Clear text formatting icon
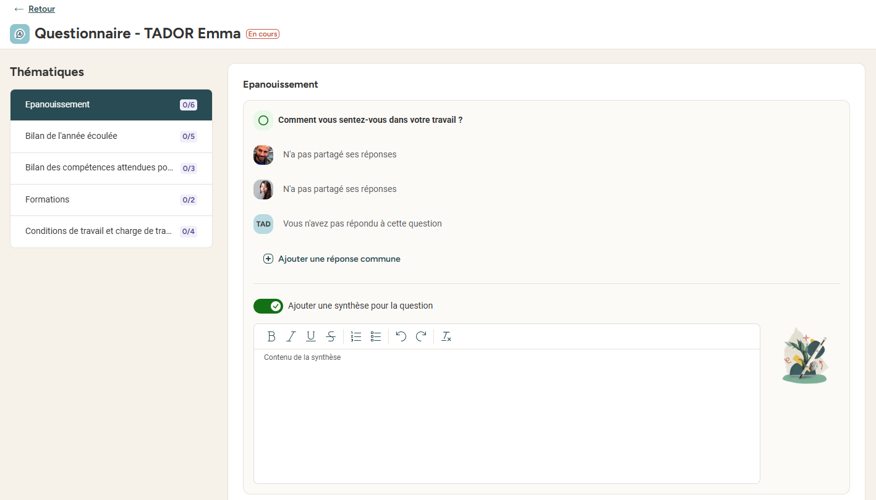876x500 pixels. click(446, 336)
